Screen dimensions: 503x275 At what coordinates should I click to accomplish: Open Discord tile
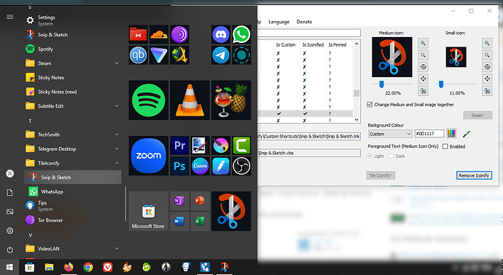point(221,34)
